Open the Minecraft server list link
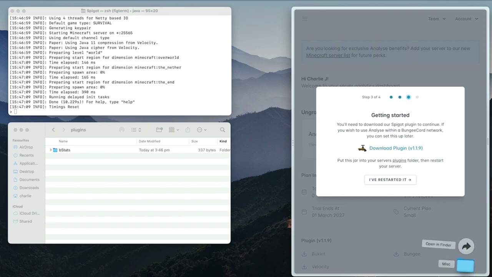Screen dimensions: 492x277 328,55
